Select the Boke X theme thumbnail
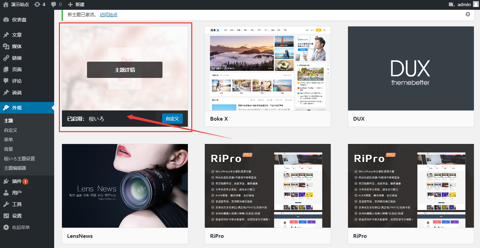The height and width of the screenshot is (248, 480). point(267,68)
